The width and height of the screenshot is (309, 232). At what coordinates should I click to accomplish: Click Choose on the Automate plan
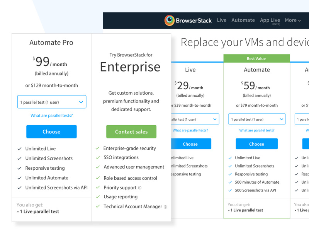256,143
